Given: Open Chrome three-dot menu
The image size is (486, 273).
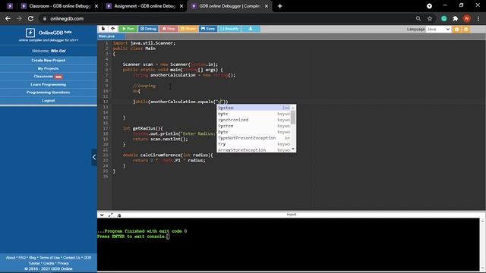Looking at the screenshot, I should coord(478,18).
